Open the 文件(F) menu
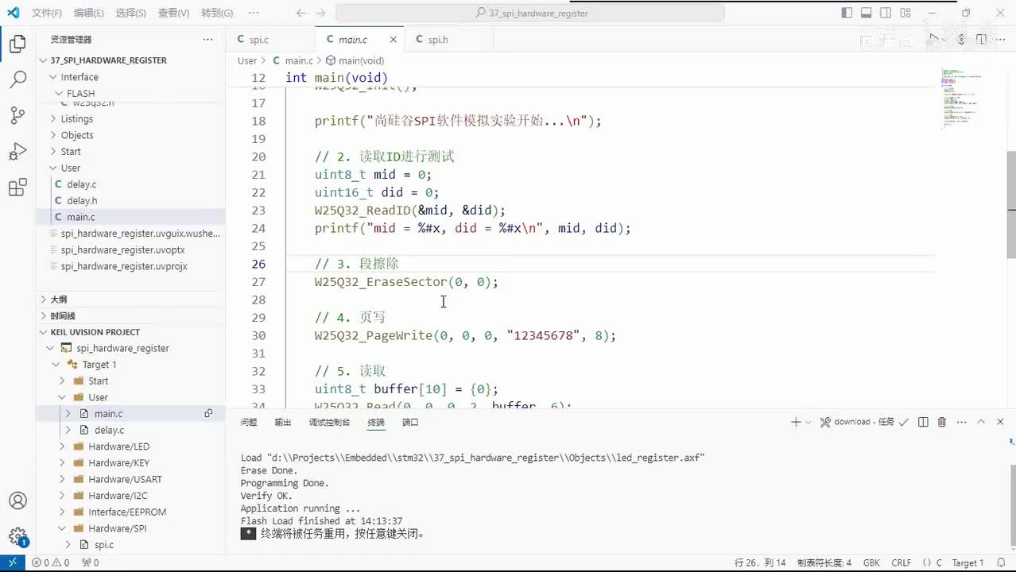The image size is (1016, 572). (x=47, y=13)
